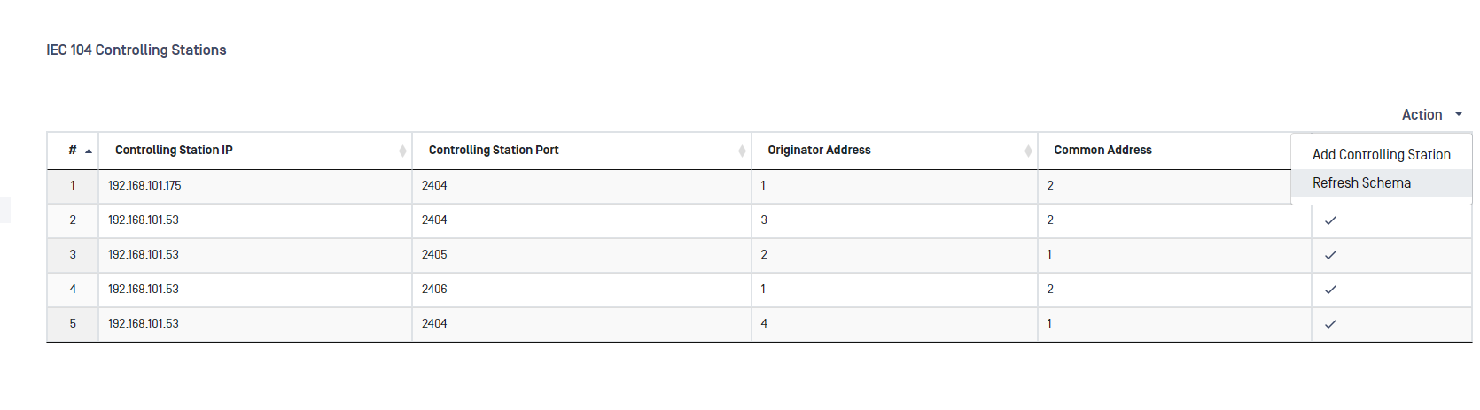
Task: Toggle ascending sort on # column
Action: pos(89,151)
